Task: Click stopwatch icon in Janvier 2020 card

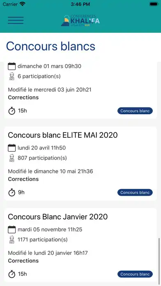Action: (12, 274)
